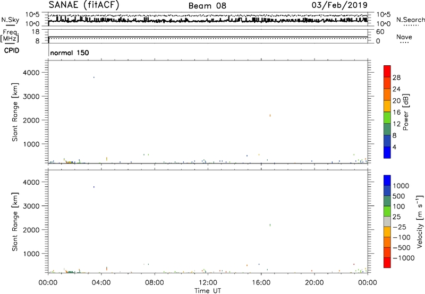Click the Slant Range label of power panel
This screenshot has height=294, width=425.
coord(15,112)
